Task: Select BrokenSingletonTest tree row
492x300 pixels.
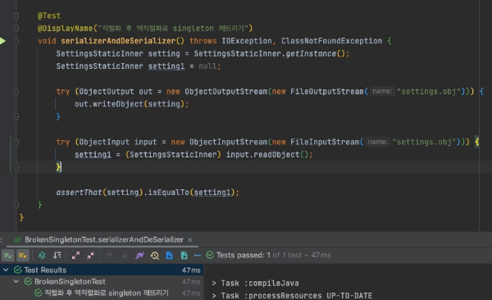Action: coord(102,281)
